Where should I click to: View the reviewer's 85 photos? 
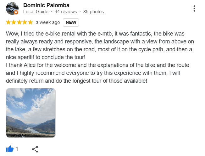point(93,12)
